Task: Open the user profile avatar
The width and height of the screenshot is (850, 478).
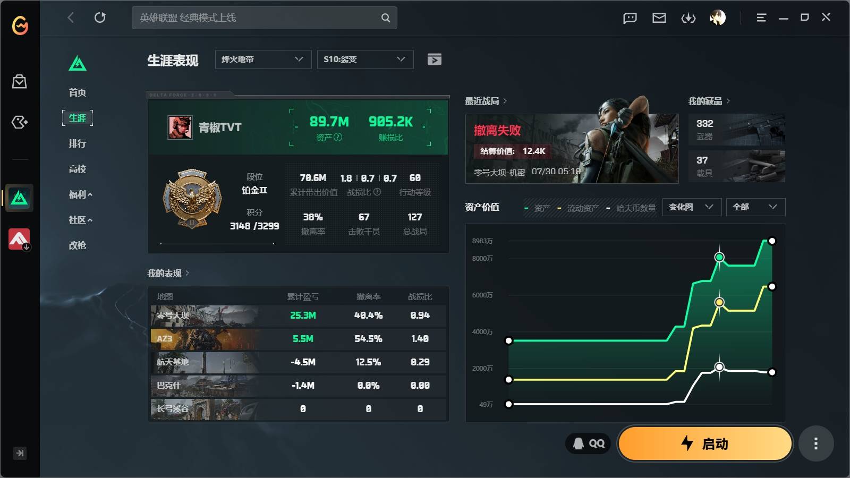Action: tap(718, 18)
